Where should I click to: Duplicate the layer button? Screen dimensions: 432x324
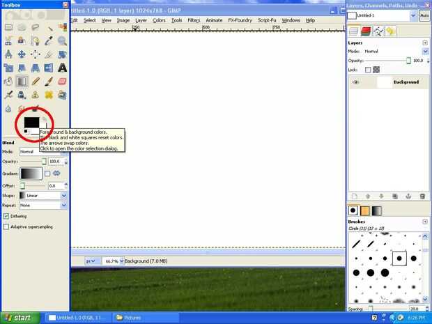click(x=395, y=196)
